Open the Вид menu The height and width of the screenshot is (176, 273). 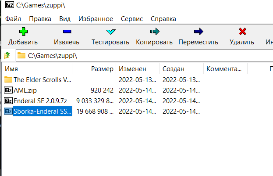65,19
